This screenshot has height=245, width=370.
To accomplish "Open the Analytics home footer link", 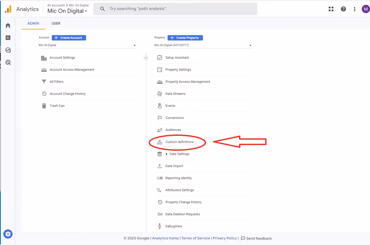I will [x=165, y=238].
